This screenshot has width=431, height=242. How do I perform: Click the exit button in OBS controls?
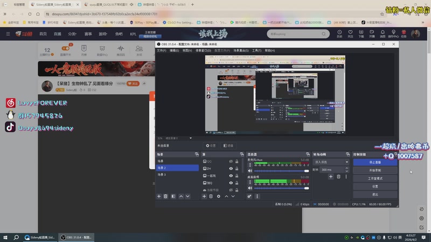[x=375, y=194]
